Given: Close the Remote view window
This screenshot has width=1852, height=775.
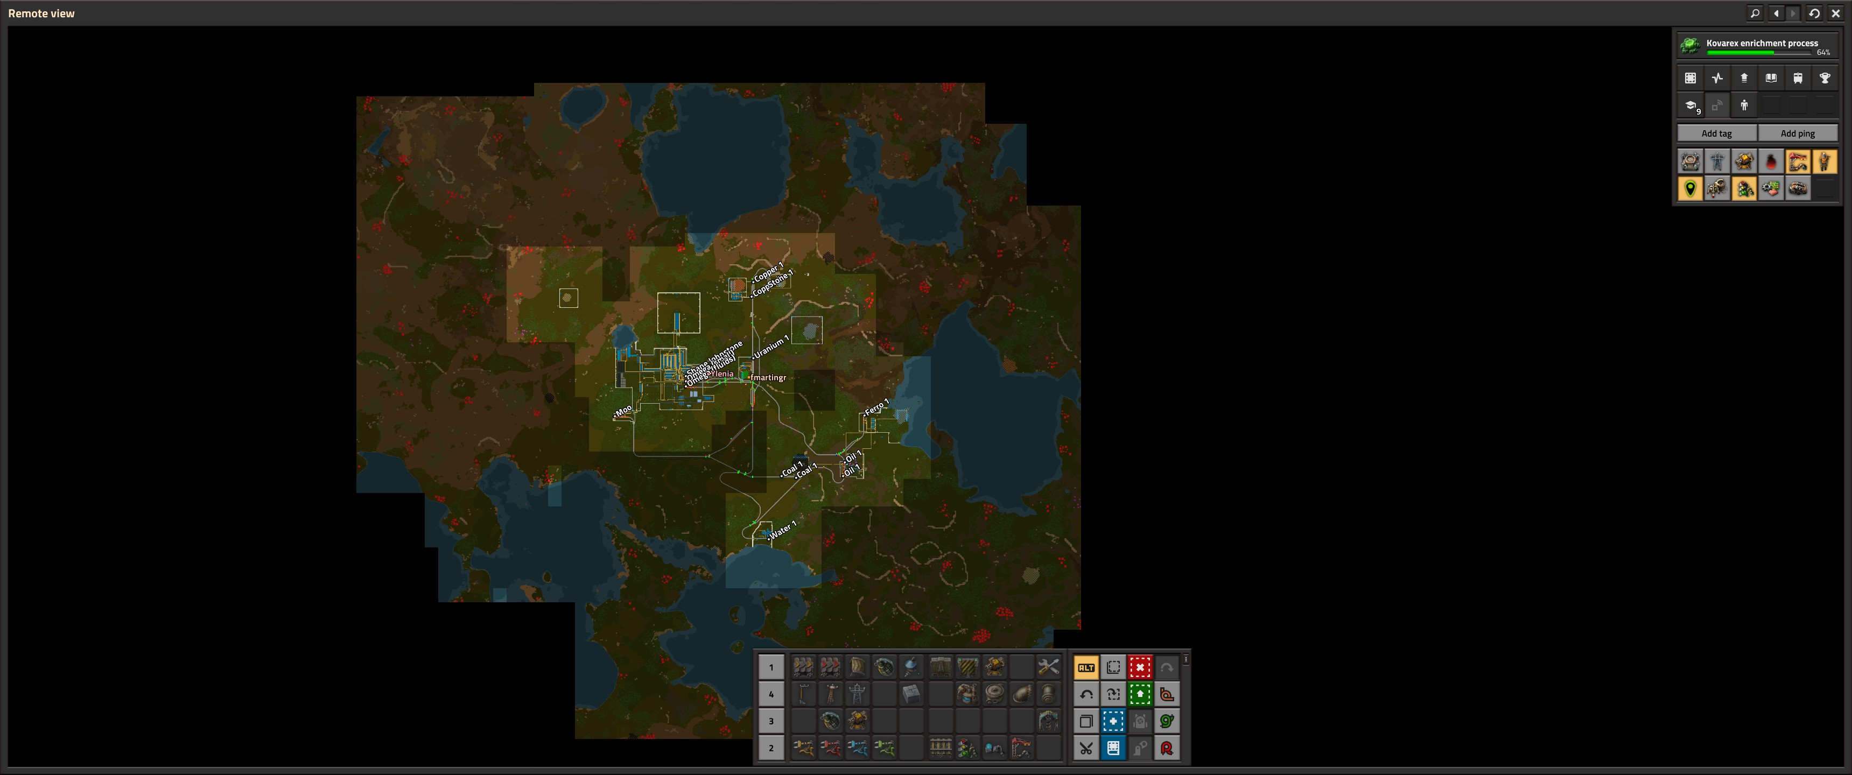Looking at the screenshot, I should (x=1835, y=13).
